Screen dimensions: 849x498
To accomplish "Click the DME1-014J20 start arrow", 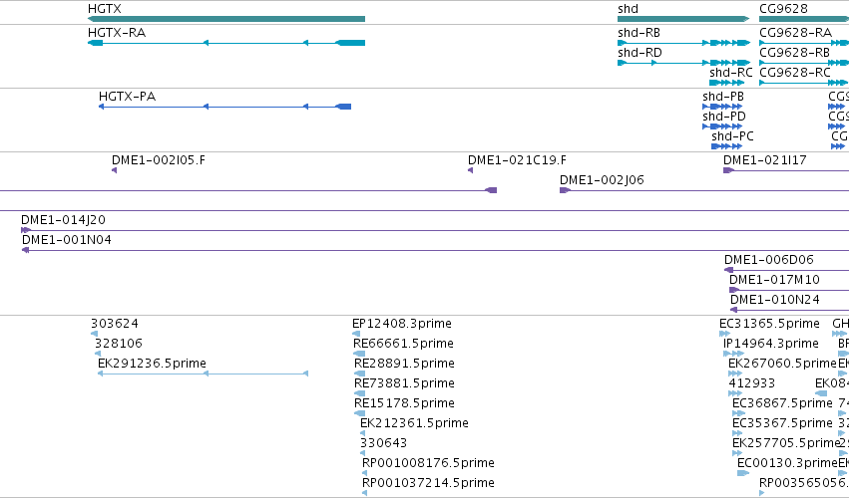I will pos(26,230).
